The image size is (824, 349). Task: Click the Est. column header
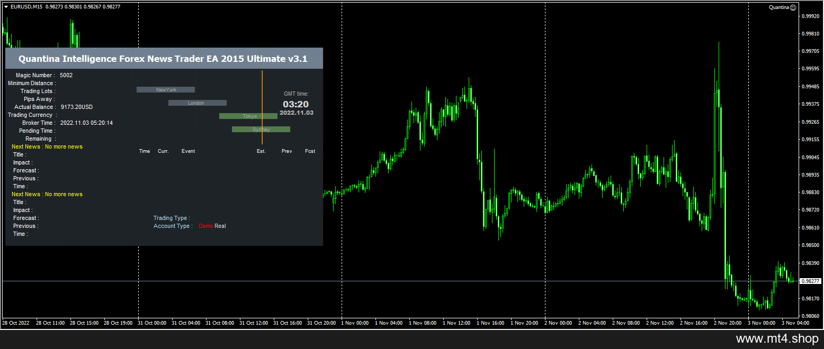261,151
